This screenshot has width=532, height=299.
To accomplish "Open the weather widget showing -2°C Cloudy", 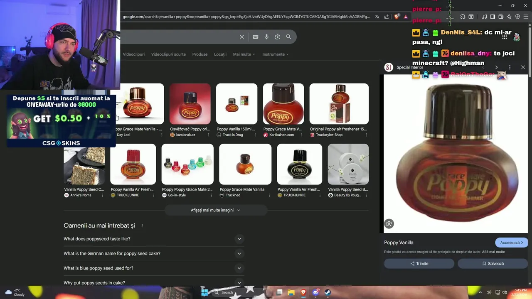I will tap(15, 292).
